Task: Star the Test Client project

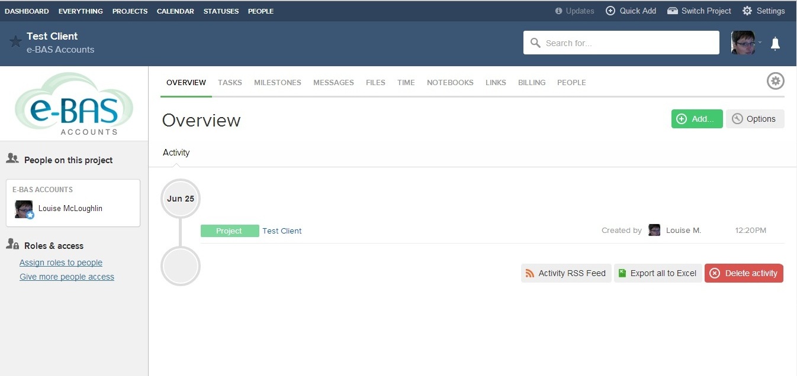Action: click(x=16, y=41)
